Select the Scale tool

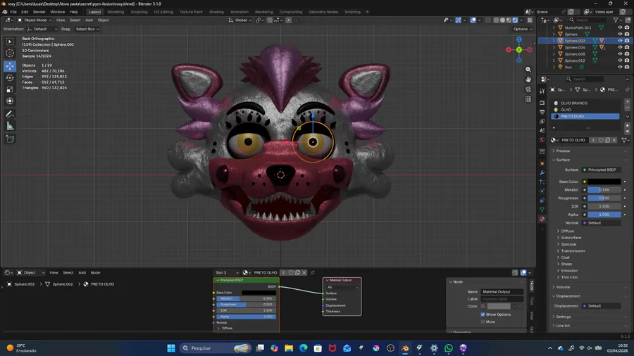pos(10,90)
